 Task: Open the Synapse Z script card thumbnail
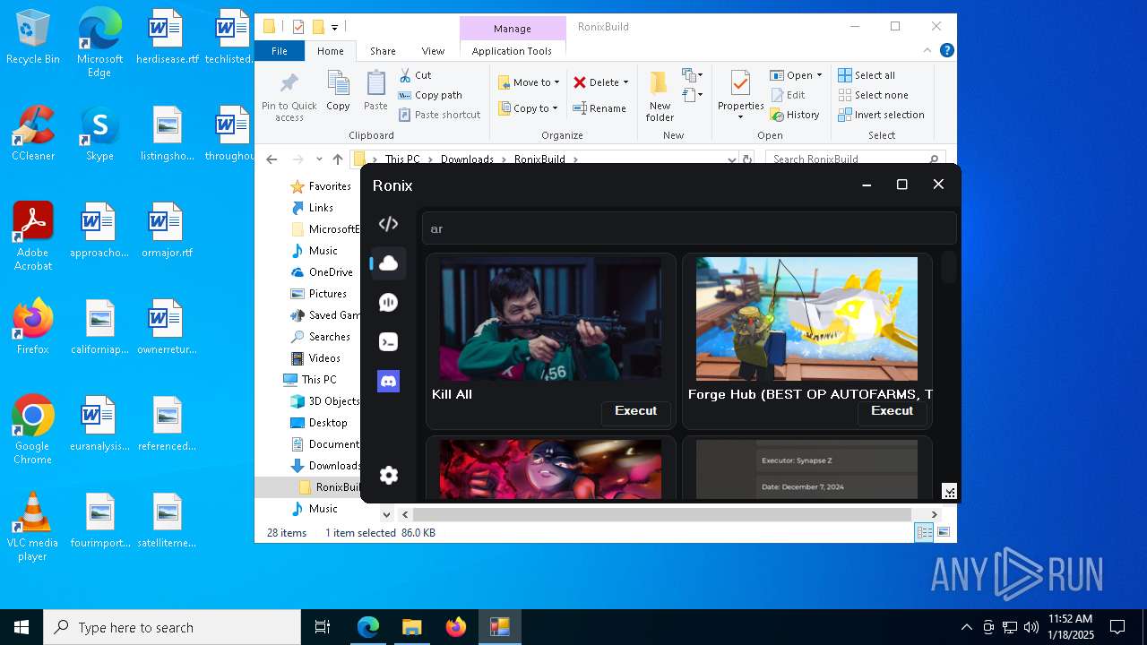[806, 469]
